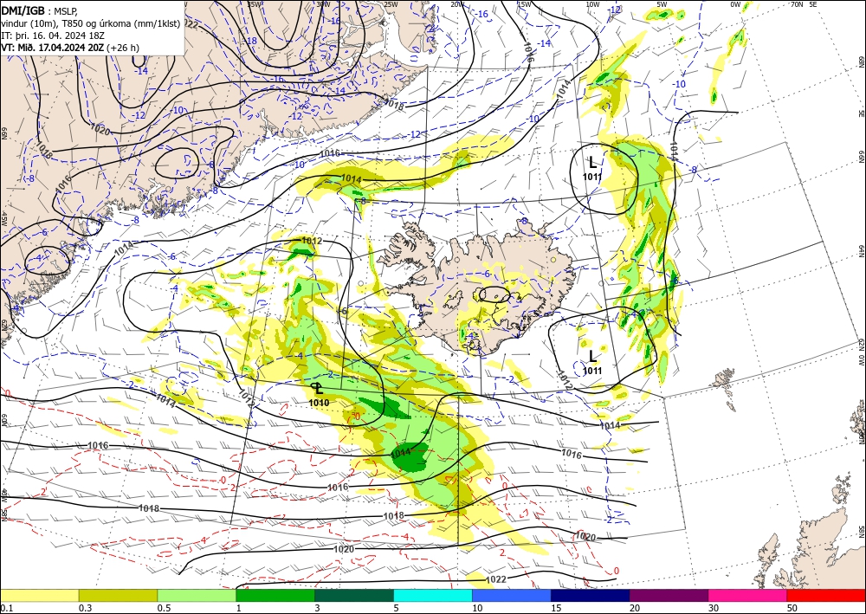Click the legend value '30'
Screen dimensions: 866x614
pyautogui.click(x=714, y=608)
